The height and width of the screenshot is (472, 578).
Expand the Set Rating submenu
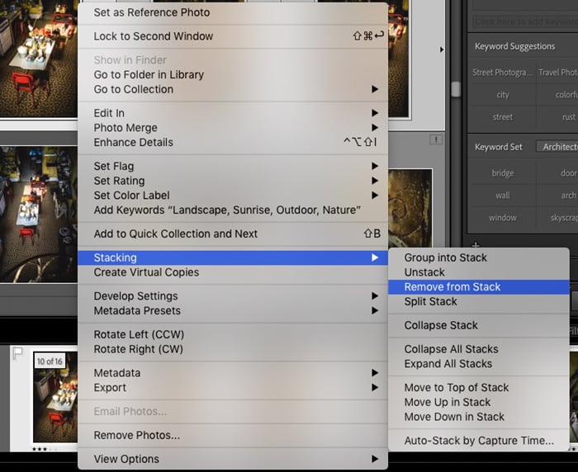tap(233, 181)
